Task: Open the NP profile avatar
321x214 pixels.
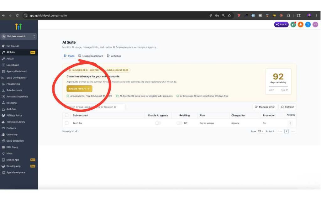Action: pyautogui.click(x=315, y=24)
